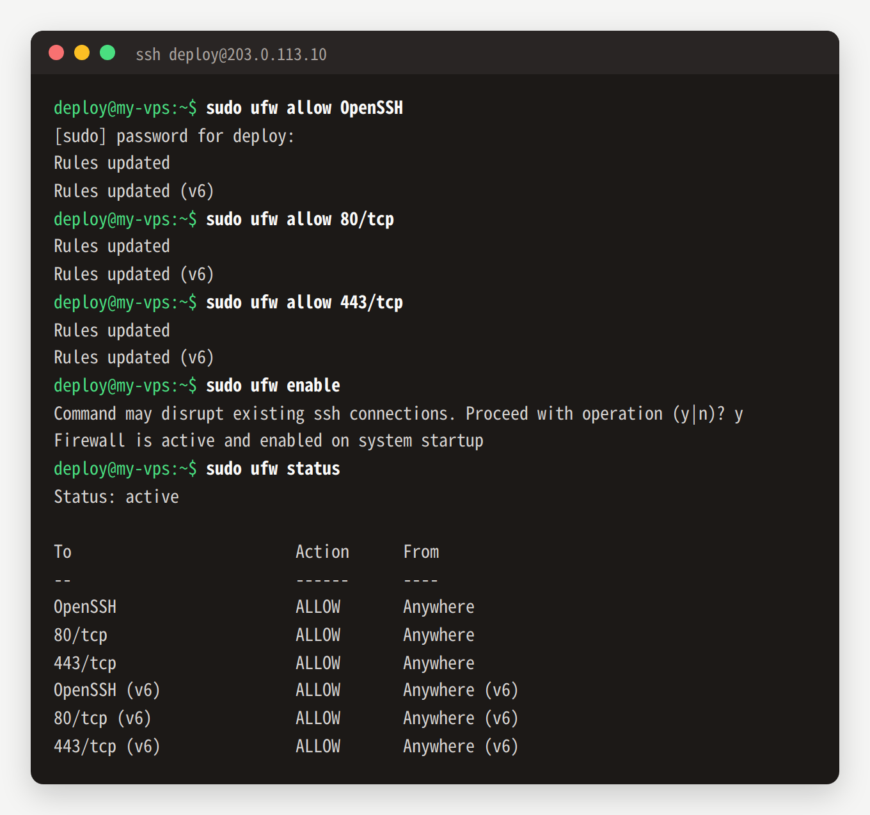
Task: Minimize the terminal using the yellow button
Action: coord(82,52)
